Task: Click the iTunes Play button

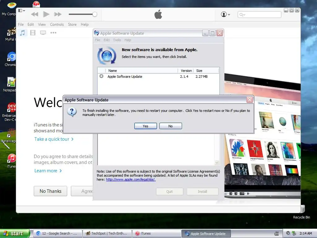Action: coord(46,14)
